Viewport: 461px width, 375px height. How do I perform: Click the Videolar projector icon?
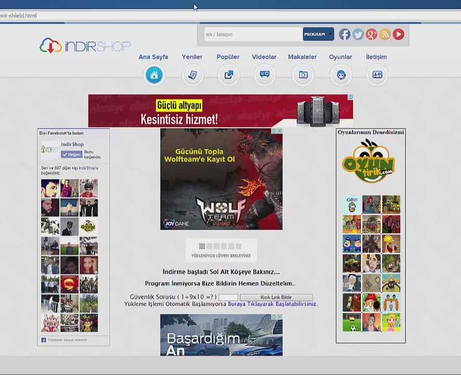pos(264,75)
